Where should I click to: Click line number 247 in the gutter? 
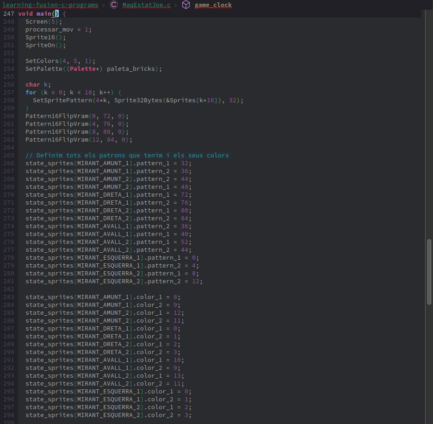click(x=9, y=13)
